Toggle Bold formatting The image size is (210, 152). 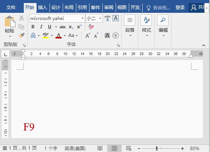[33, 27]
